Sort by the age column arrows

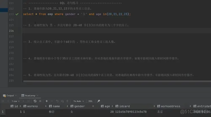click(x=112, y=106)
